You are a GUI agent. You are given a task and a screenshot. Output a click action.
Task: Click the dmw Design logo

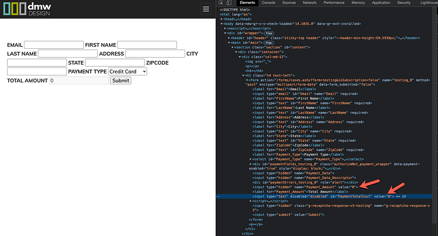coord(27,9)
